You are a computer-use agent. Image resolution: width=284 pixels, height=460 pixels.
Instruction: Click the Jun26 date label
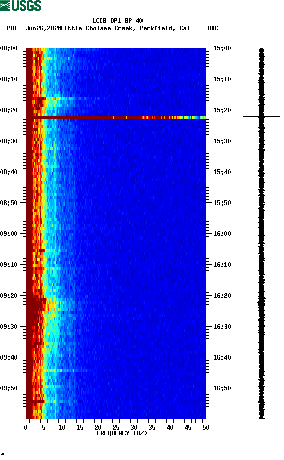[43, 28]
